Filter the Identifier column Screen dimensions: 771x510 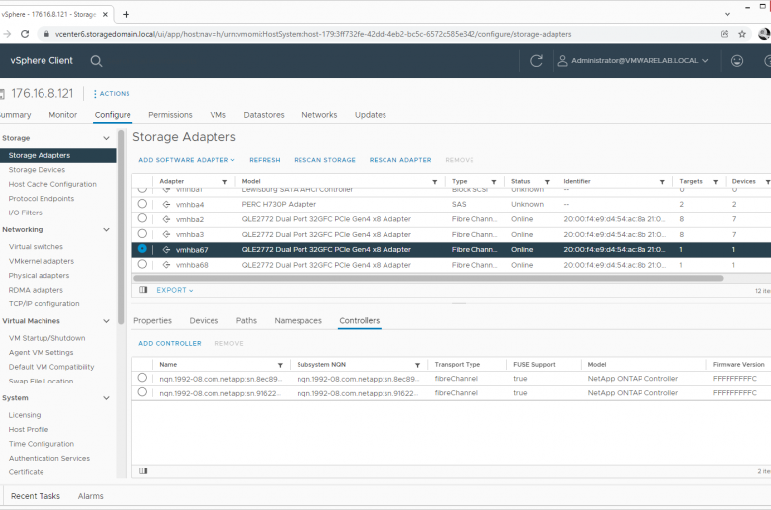tap(662, 182)
